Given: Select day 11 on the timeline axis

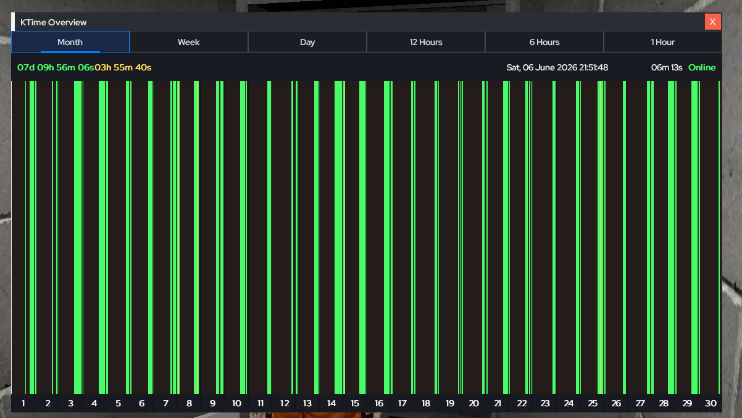Looking at the screenshot, I should (261, 403).
